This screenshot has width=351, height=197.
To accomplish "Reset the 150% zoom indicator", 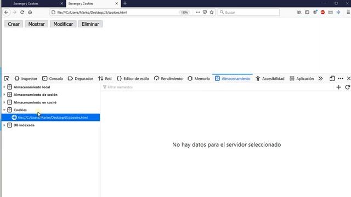I will coord(184,12).
